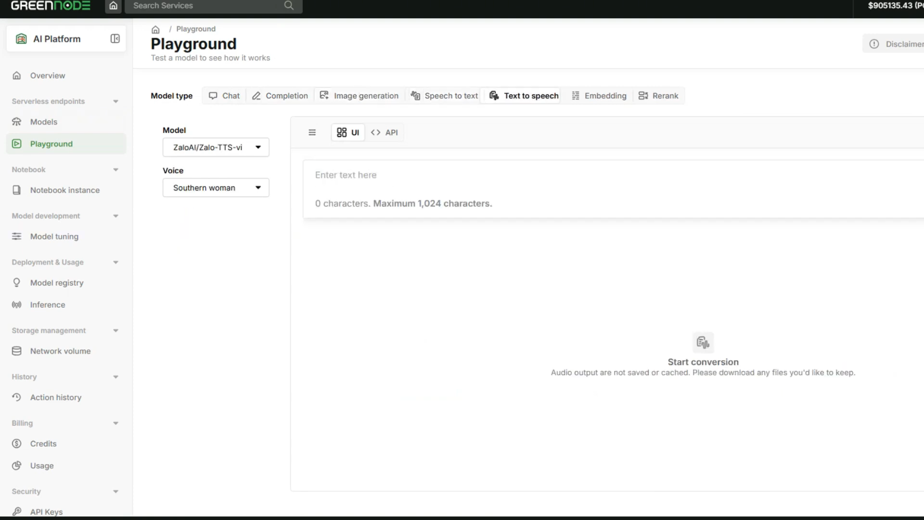The width and height of the screenshot is (924, 520).
Task: Select the Chat model type tab
Action: (x=224, y=96)
